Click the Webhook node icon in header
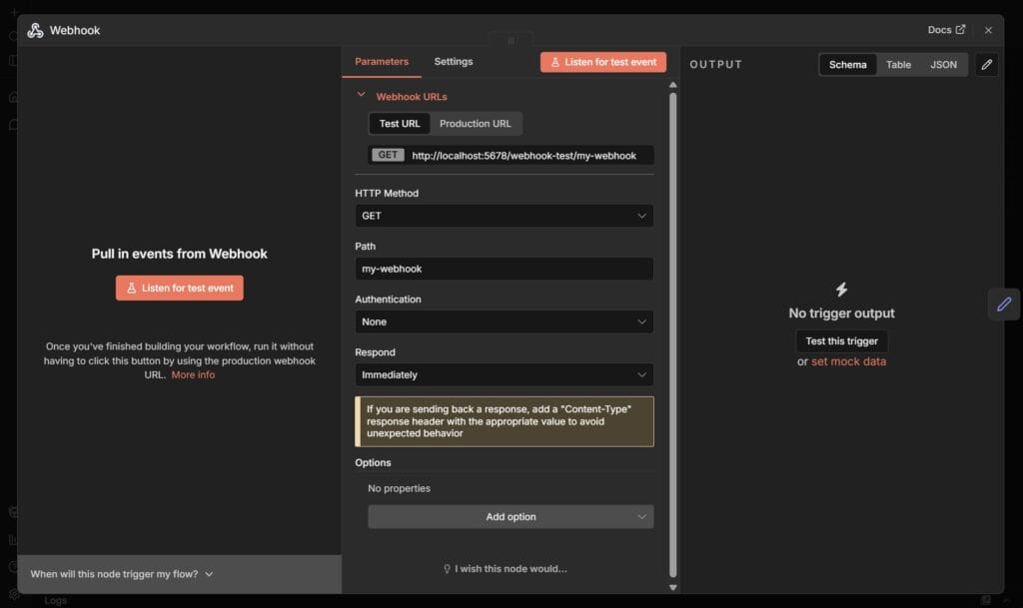 35,30
